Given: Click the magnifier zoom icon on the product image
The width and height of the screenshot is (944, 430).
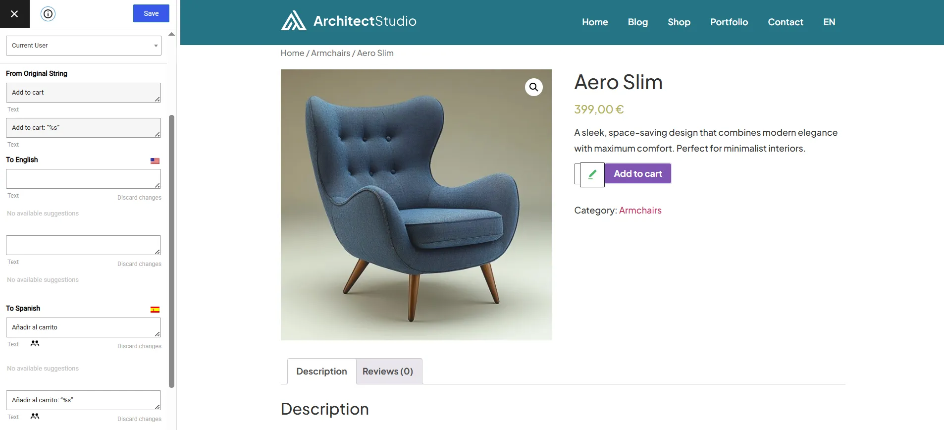Looking at the screenshot, I should [533, 87].
